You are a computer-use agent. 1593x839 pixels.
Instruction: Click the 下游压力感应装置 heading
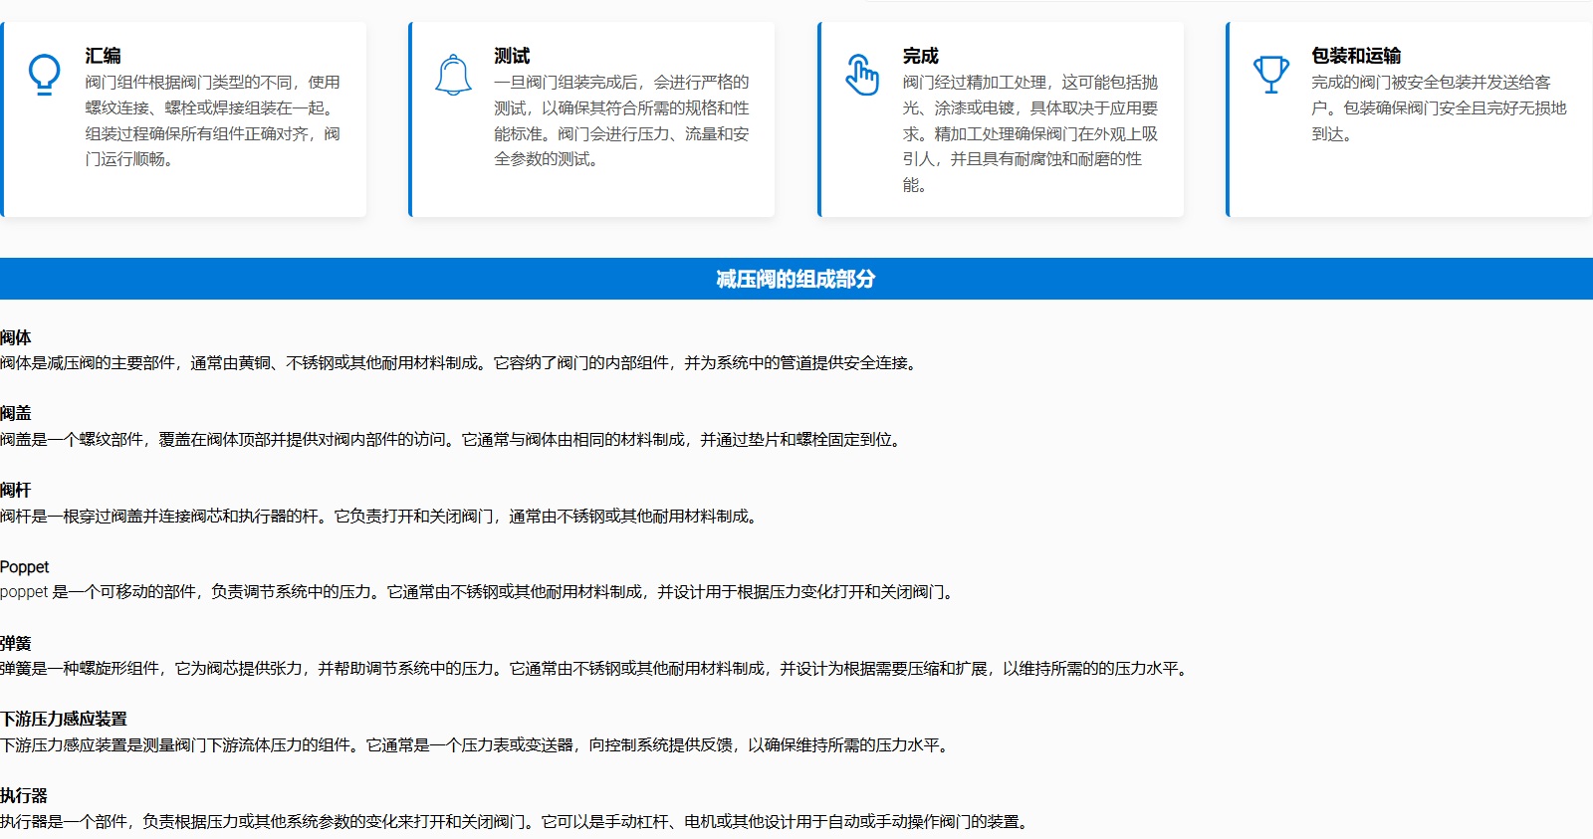(x=64, y=719)
